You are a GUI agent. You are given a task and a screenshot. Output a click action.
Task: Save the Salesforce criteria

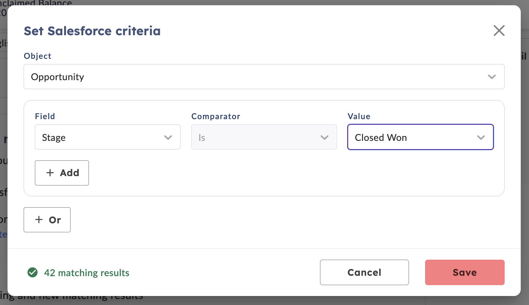coord(465,272)
